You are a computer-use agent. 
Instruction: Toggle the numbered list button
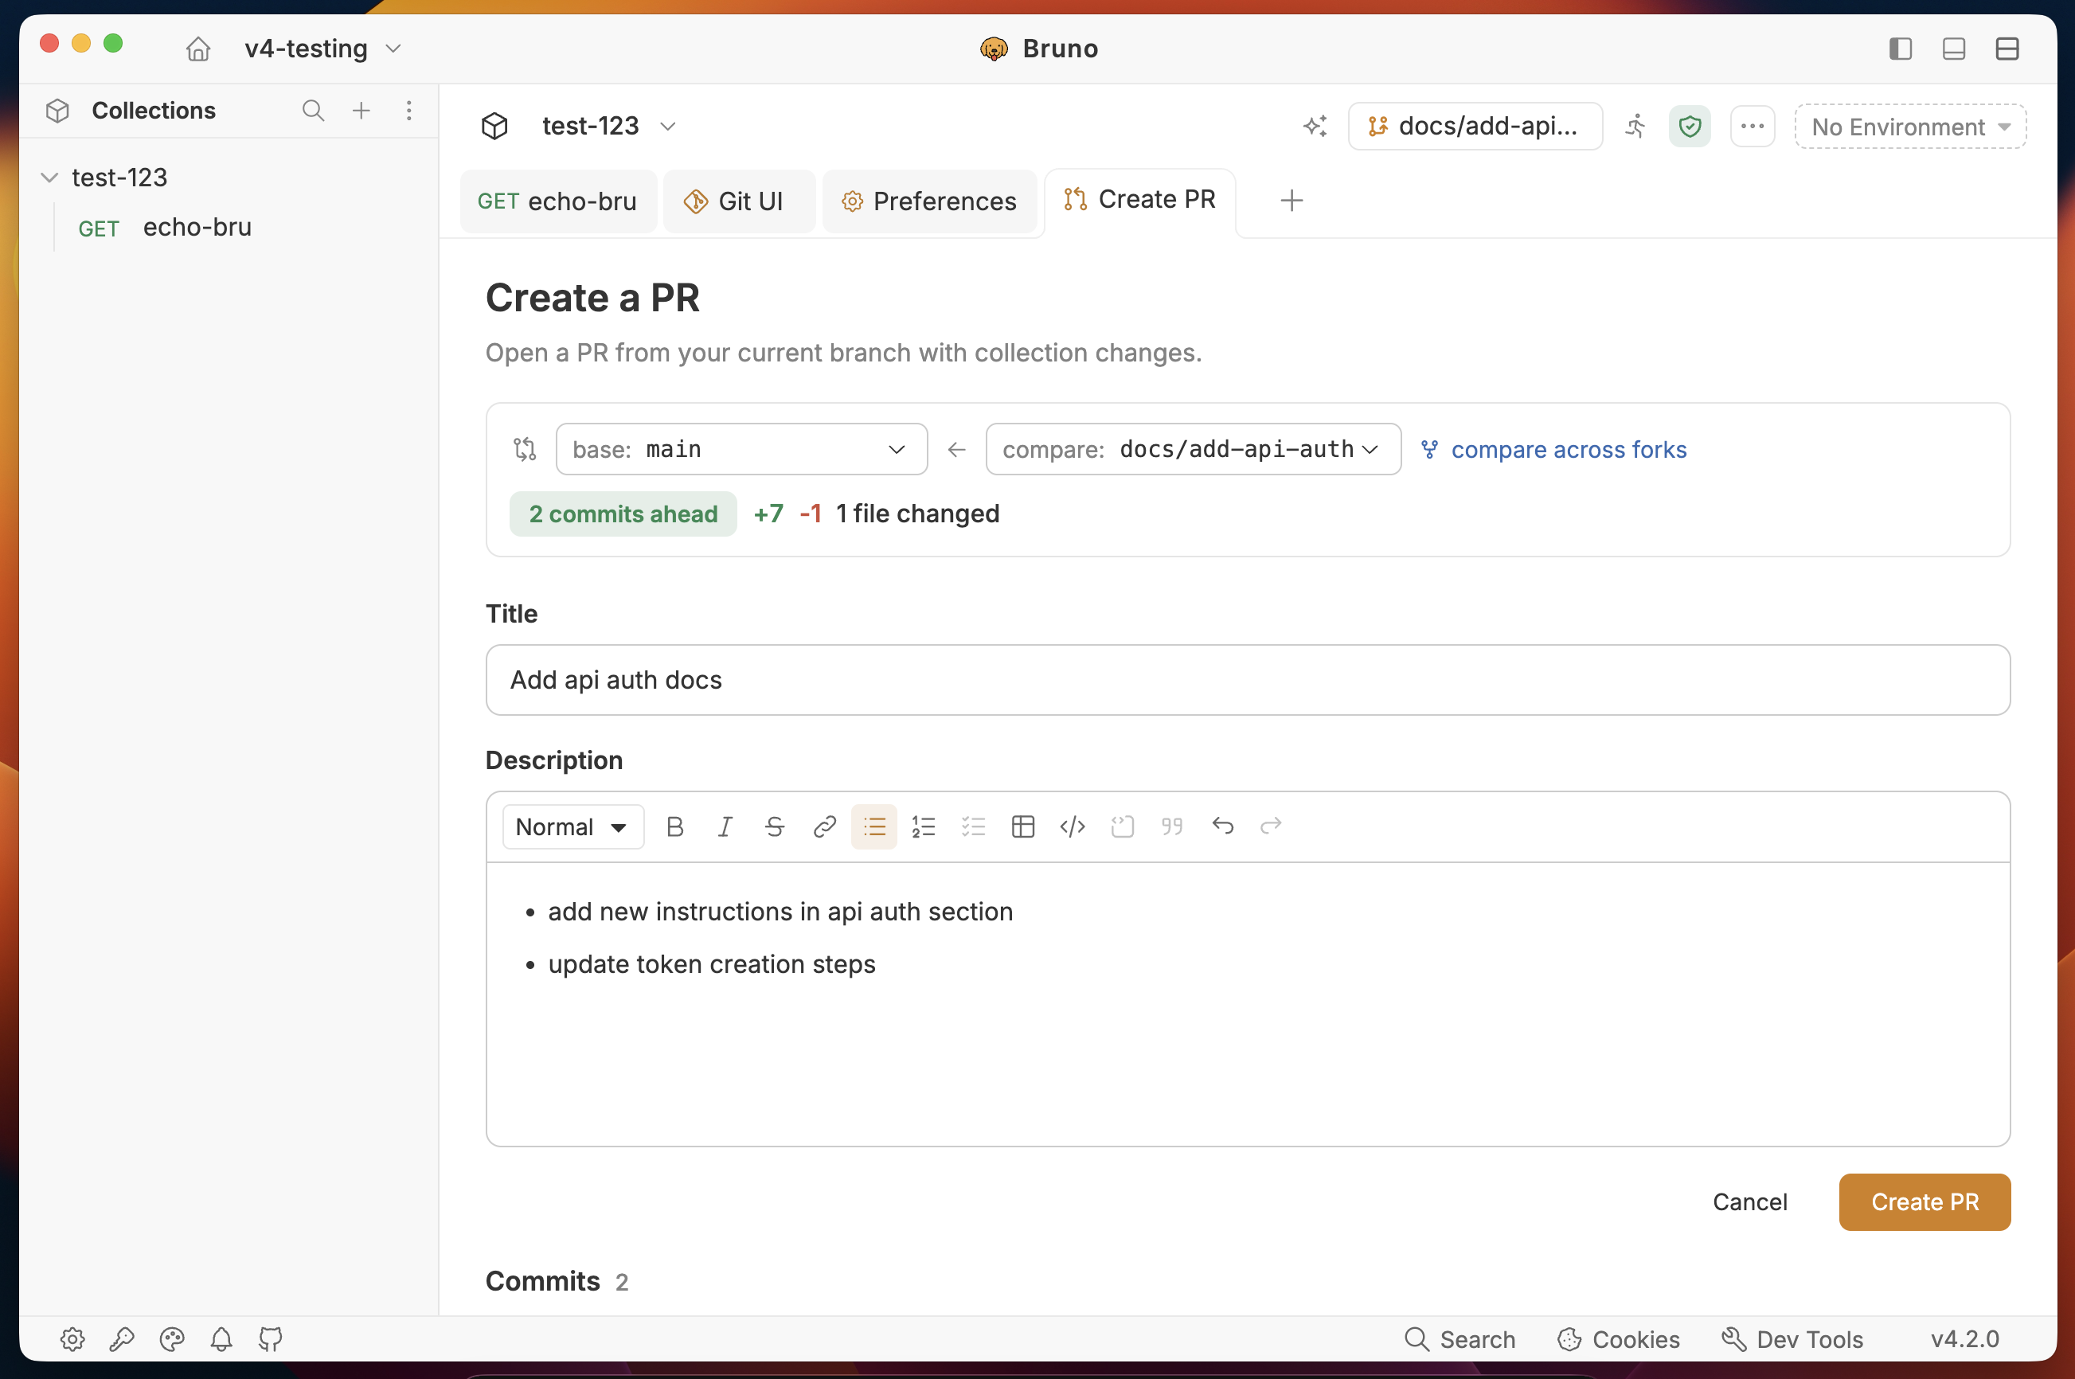click(x=923, y=826)
